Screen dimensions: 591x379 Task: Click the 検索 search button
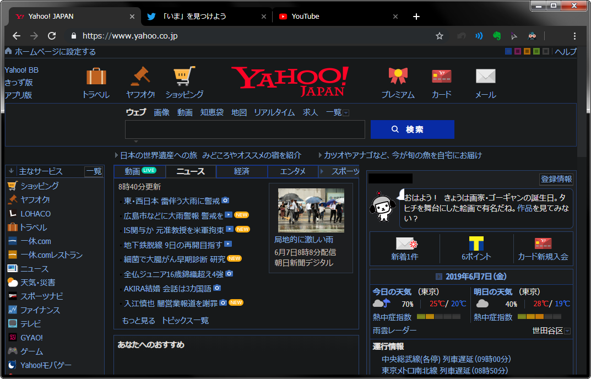pos(413,129)
